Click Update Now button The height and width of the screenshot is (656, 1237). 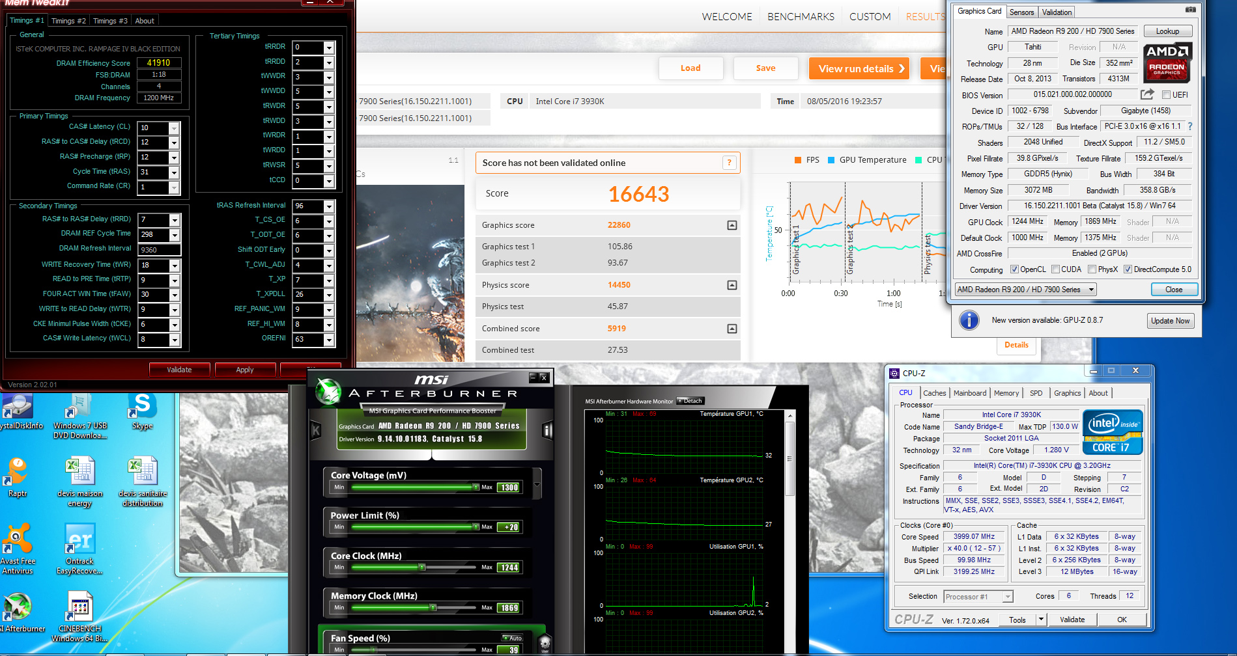1170,321
